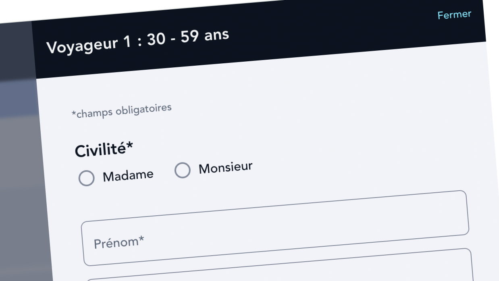Close the traveler form via Fermer
This screenshot has width=499, height=281.
[454, 15]
